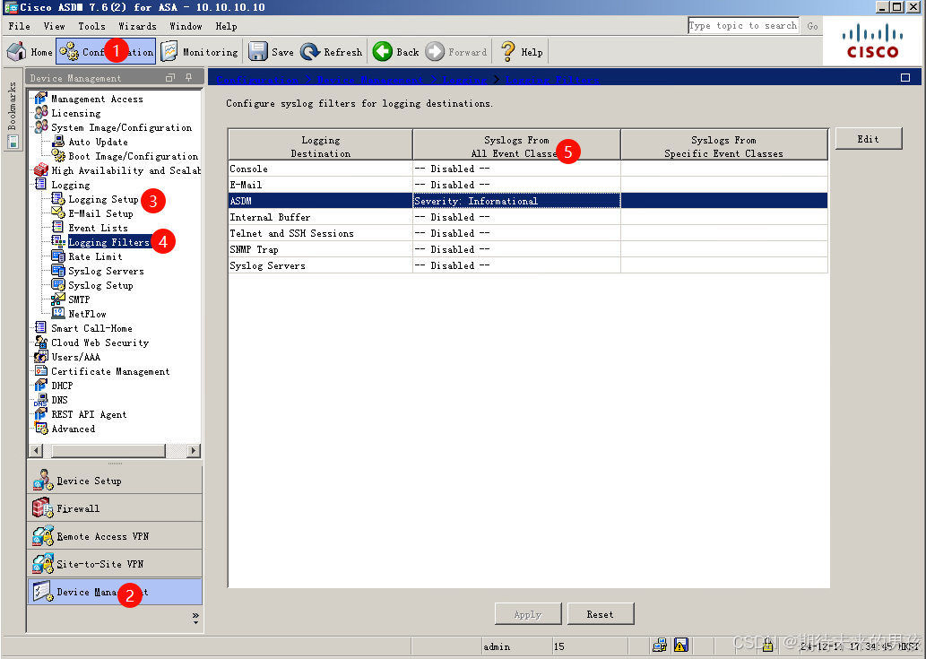Click the E-Mail Setup icon
The height and width of the screenshot is (659, 926).
point(58,213)
